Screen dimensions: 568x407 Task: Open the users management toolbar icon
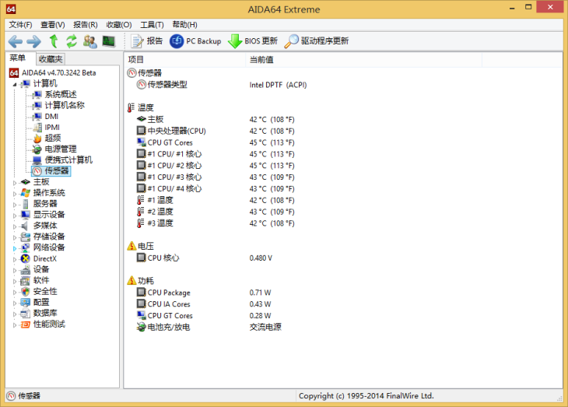[x=89, y=41]
